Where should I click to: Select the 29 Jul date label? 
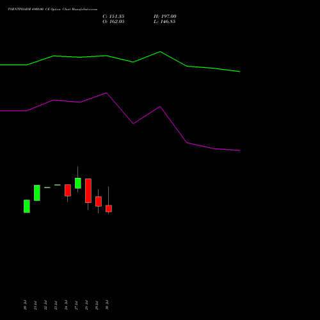click(97, 305)
